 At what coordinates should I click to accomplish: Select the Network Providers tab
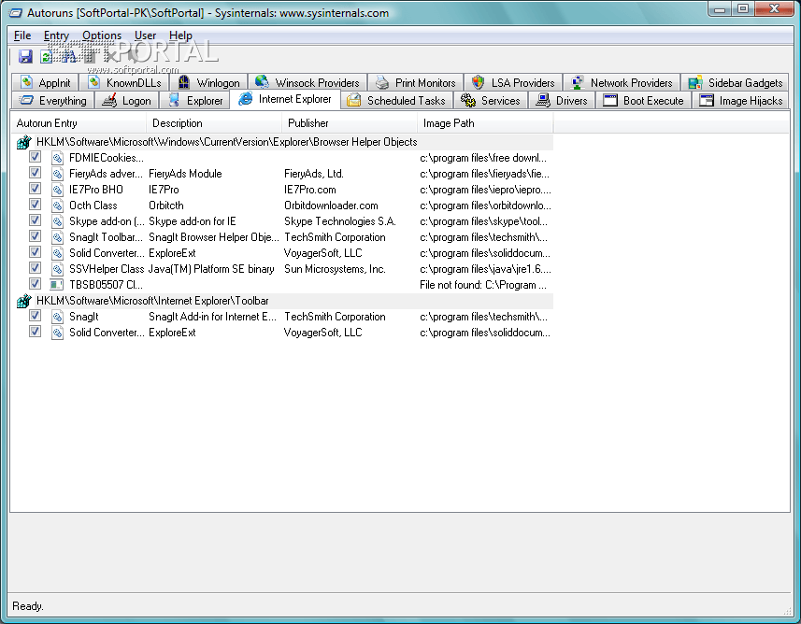[622, 83]
